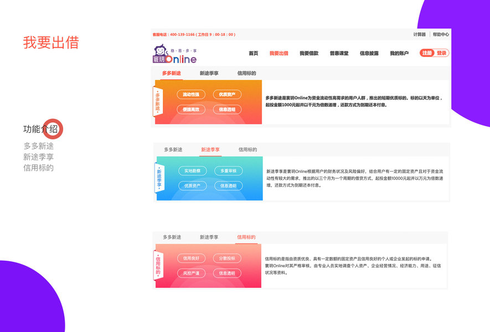Click the 注册 register button

(427, 53)
